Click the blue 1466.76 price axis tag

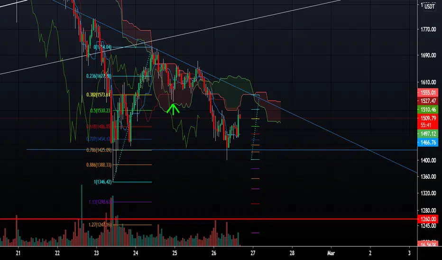point(428,142)
